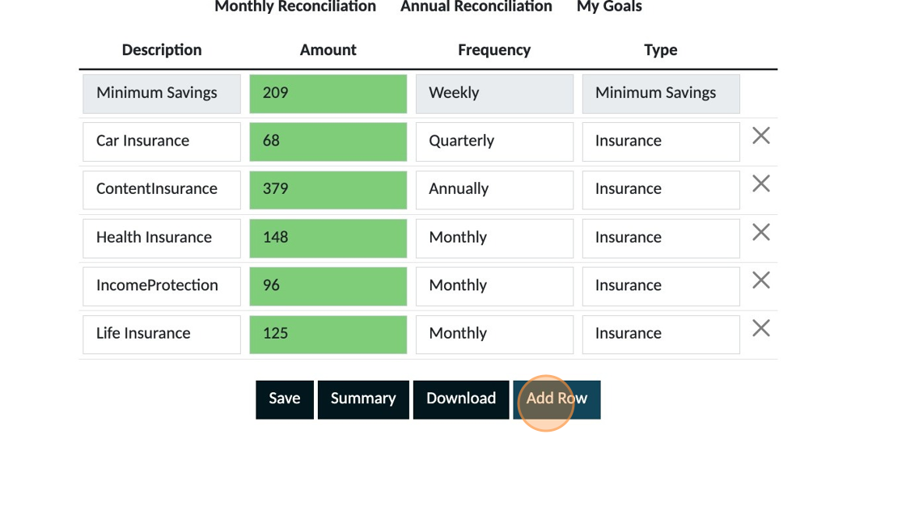
Task: Remove the Car Insurance row
Action: tap(761, 136)
